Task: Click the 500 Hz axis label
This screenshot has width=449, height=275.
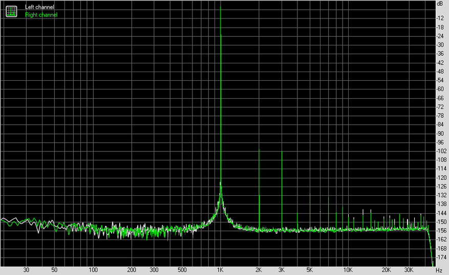Action: tap(182, 270)
